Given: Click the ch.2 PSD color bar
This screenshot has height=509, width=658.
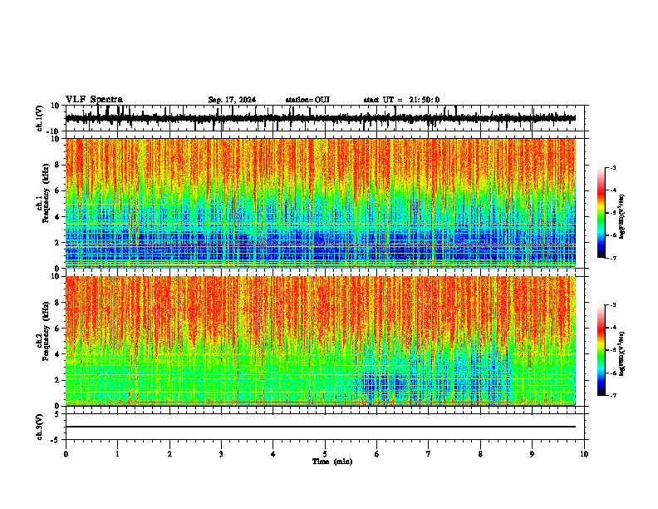Looking at the screenshot, I should 601,350.
